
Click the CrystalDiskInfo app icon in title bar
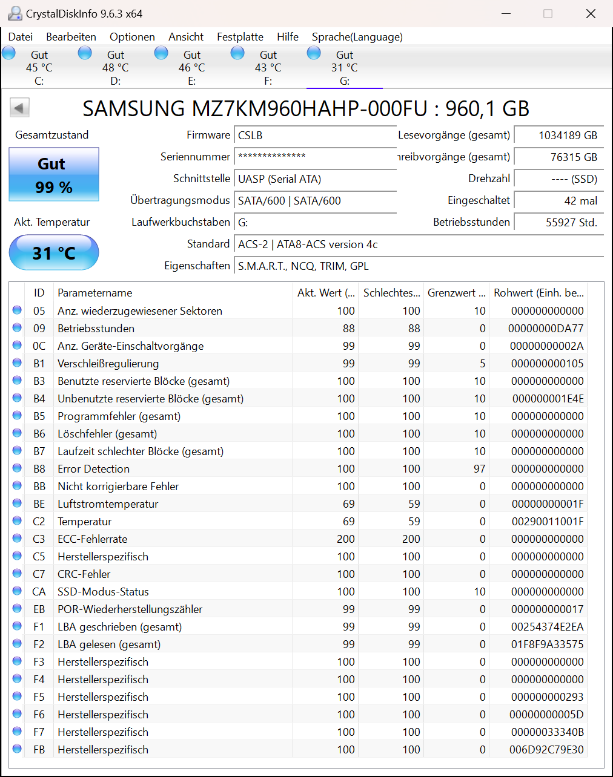[x=15, y=13]
